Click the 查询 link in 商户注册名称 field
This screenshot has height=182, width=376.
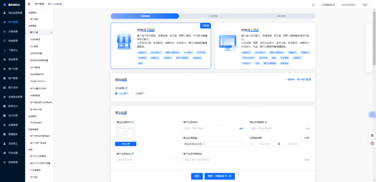click(241, 128)
